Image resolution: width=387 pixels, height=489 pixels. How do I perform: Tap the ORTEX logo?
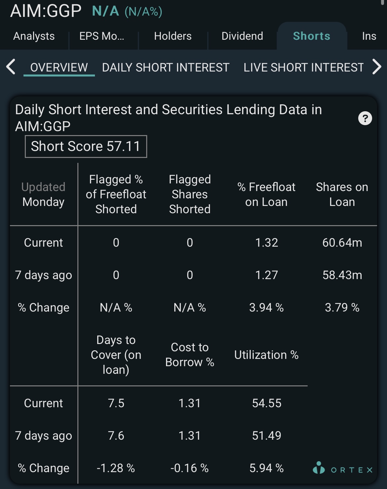pyautogui.click(x=343, y=468)
